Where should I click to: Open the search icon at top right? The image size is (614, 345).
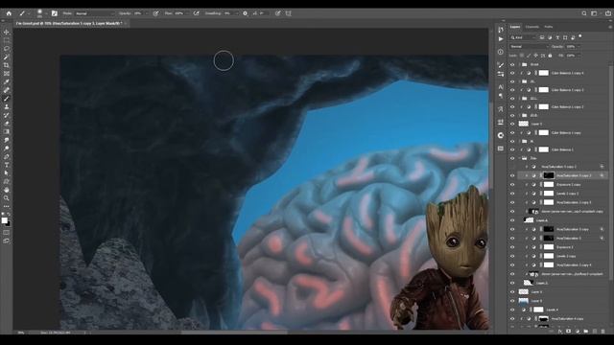[x=584, y=13]
